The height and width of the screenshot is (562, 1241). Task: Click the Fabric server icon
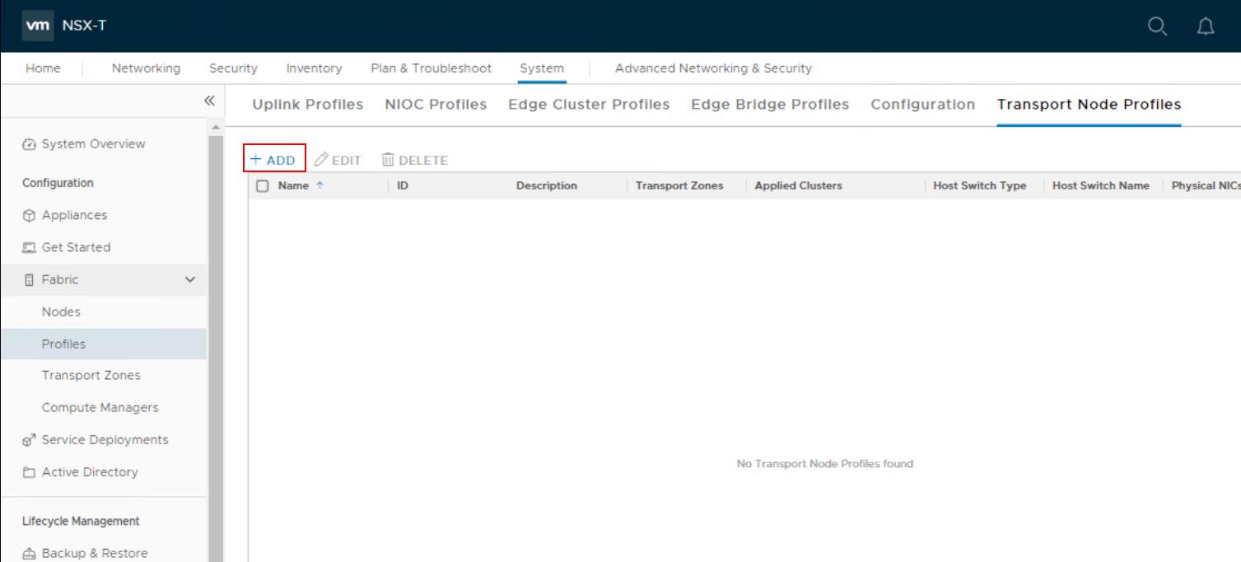[x=30, y=280]
